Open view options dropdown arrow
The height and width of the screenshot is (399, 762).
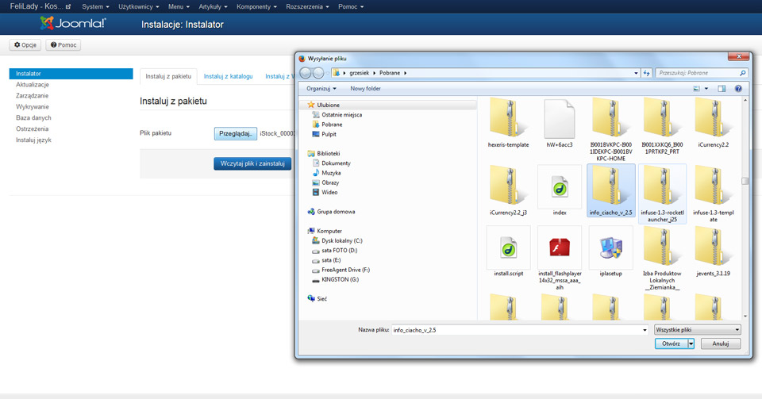click(706, 88)
